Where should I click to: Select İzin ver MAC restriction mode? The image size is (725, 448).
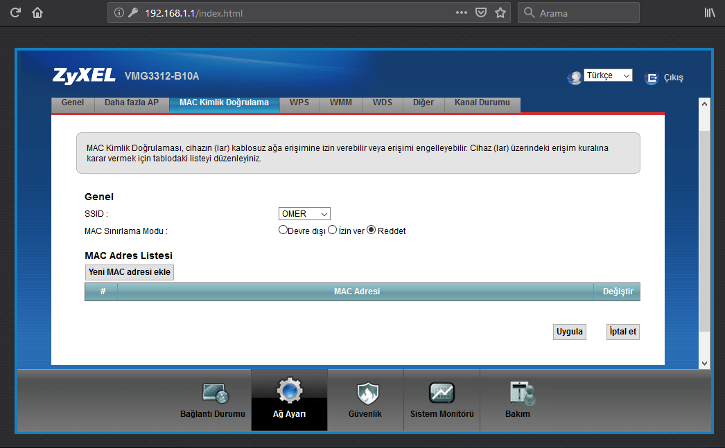tap(332, 230)
